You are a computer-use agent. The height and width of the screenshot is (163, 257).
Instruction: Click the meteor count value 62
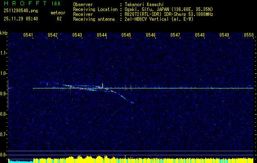(59, 19)
